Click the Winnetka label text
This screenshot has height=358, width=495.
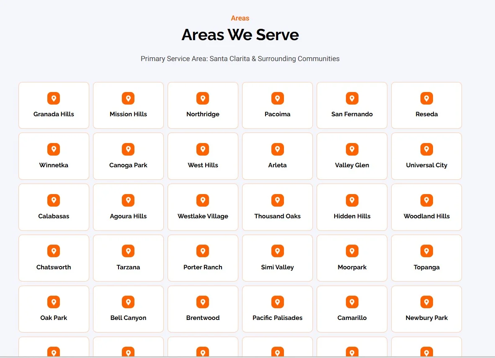pos(54,165)
